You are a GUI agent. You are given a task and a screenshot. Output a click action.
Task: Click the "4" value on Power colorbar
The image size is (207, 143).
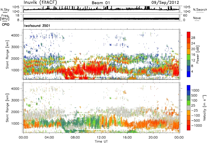(192, 72)
